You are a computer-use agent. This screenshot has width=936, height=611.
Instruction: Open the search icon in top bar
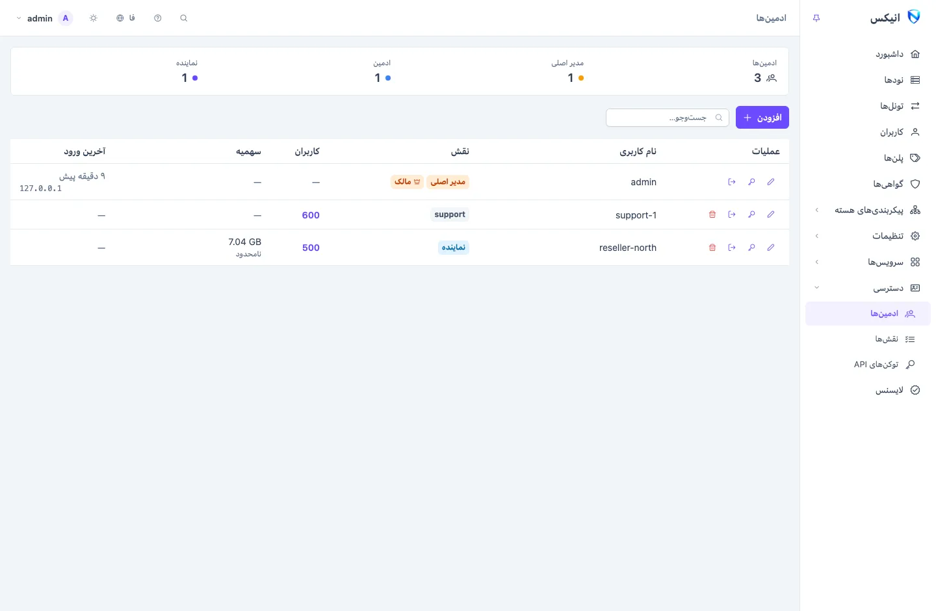(184, 18)
